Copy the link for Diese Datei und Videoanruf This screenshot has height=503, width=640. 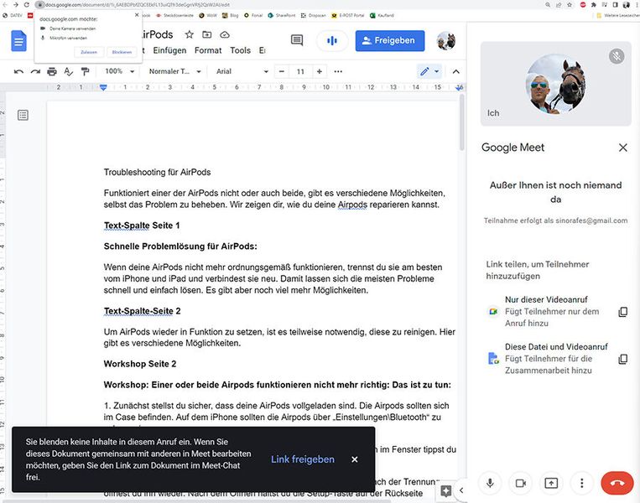click(x=623, y=359)
